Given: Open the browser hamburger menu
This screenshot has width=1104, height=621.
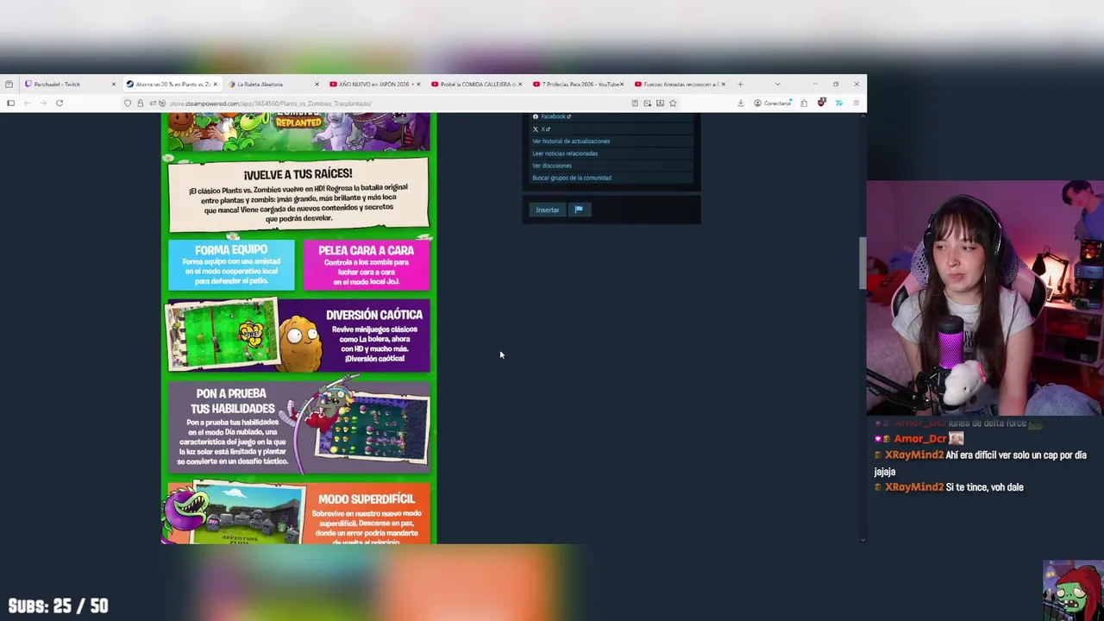Looking at the screenshot, I should [x=856, y=103].
